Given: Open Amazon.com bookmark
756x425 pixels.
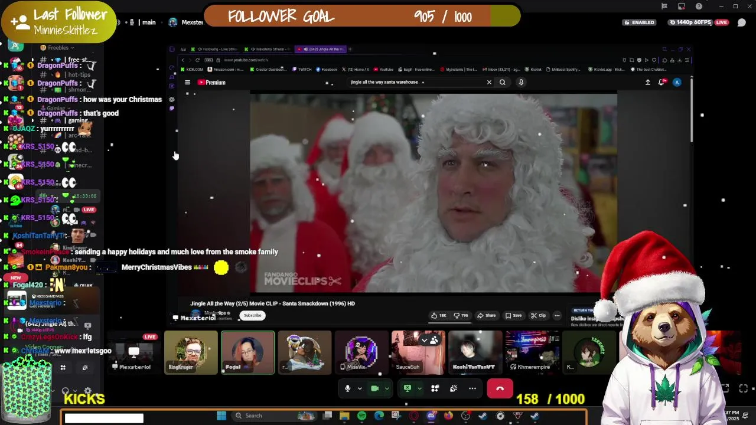Looking at the screenshot, I should pyautogui.click(x=225, y=70).
